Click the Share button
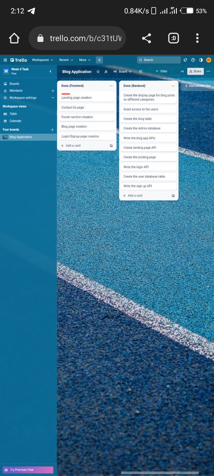 195,71
